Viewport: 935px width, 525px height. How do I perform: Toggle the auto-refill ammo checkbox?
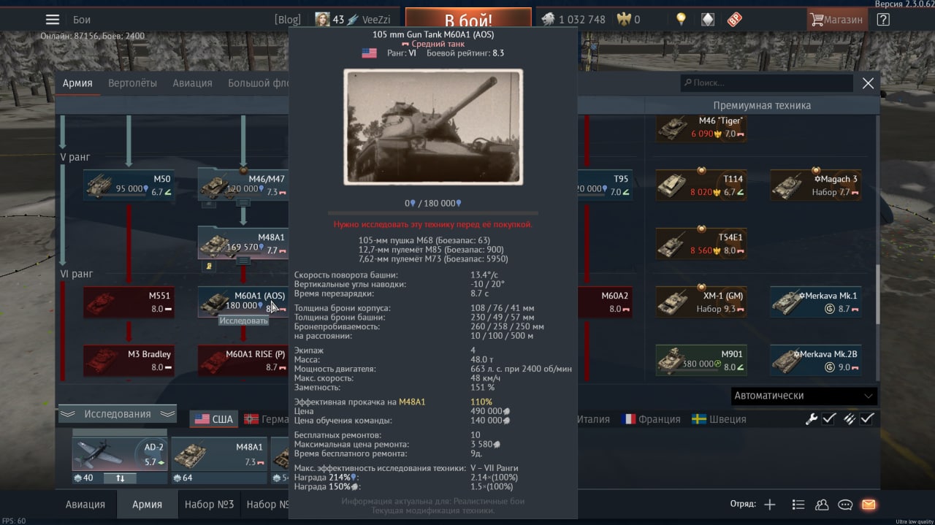tap(867, 418)
